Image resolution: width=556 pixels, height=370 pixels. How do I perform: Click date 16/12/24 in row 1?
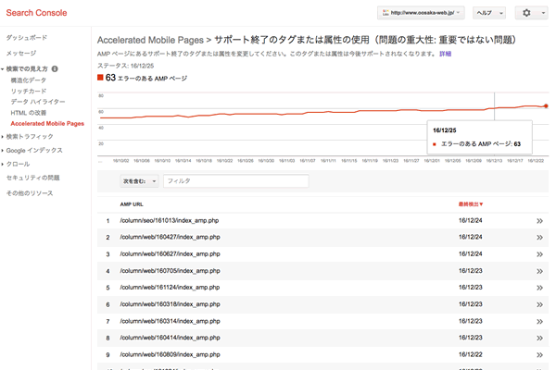pos(471,220)
